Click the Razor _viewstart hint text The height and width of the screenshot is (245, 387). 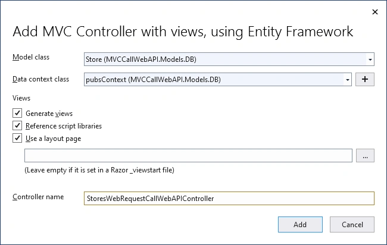99,170
